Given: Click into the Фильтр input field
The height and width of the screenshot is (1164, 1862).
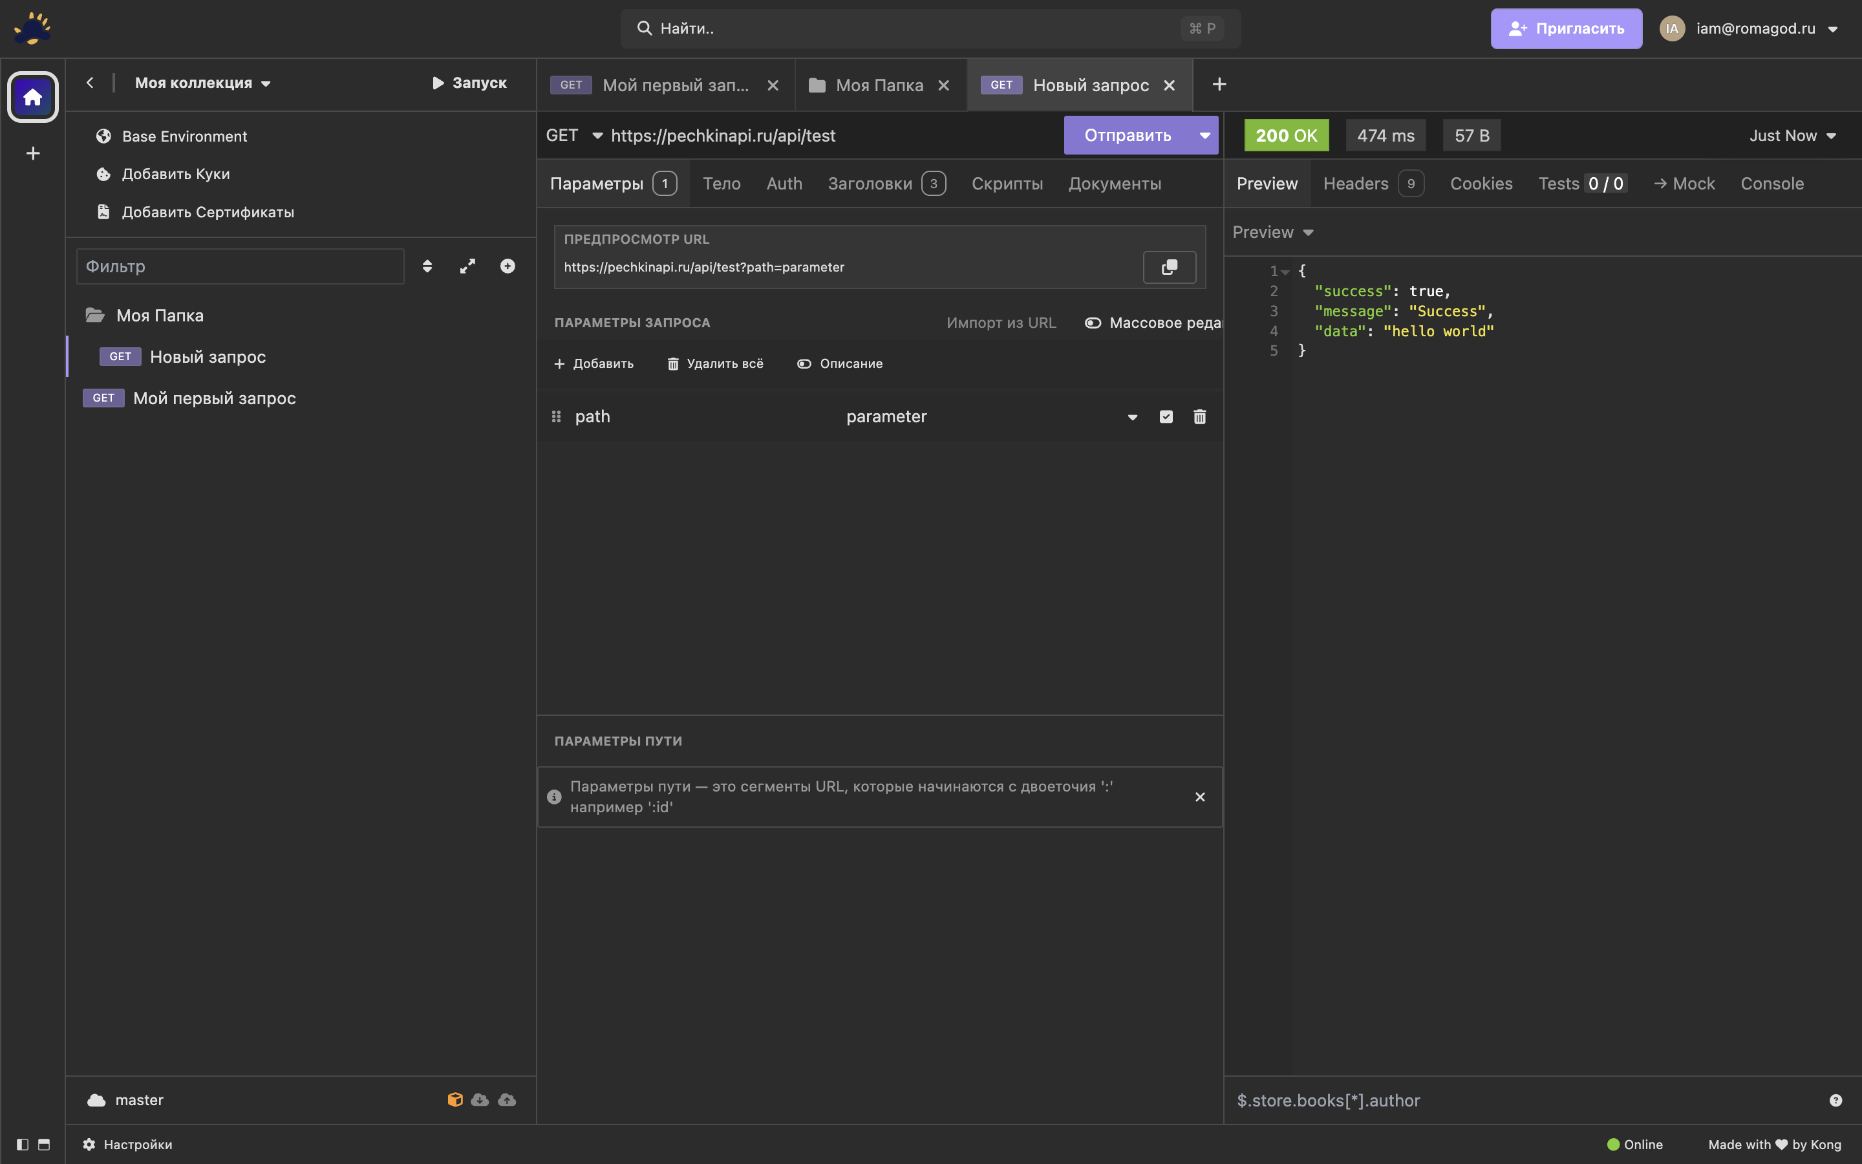Looking at the screenshot, I should click(x=240, y=266).
